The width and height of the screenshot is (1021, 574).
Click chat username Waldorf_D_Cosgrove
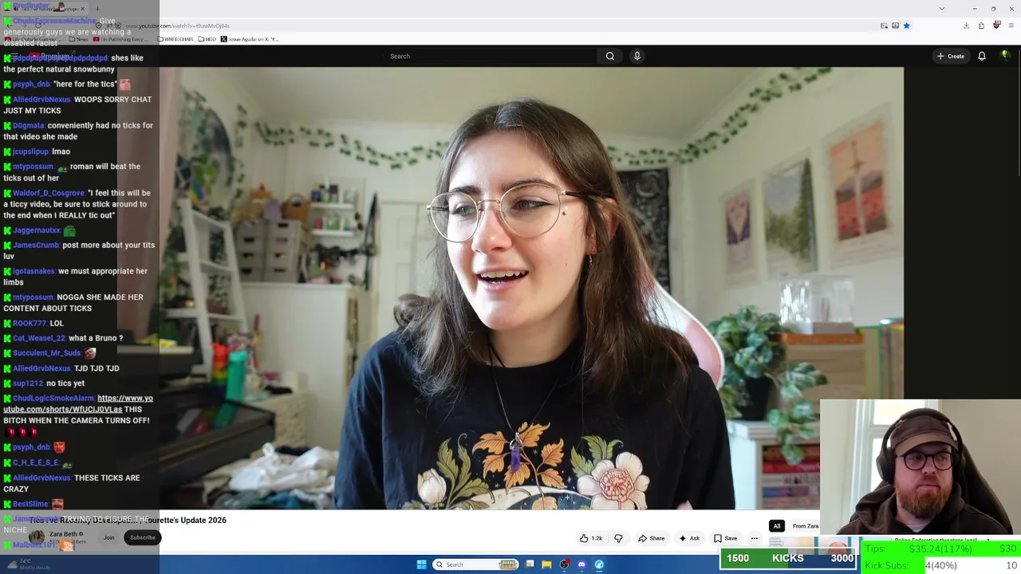click(x=49, y=193)
